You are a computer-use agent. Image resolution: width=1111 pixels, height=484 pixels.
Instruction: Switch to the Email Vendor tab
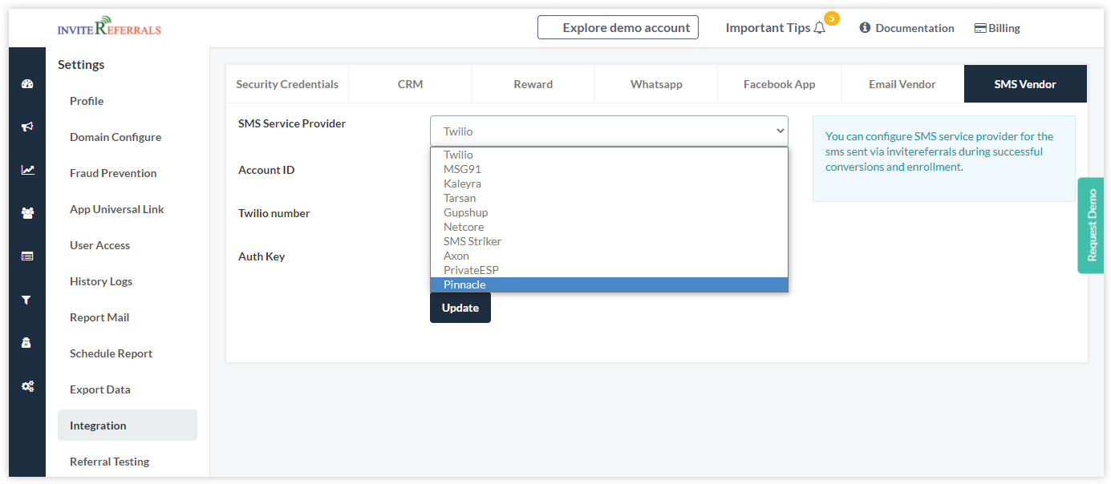[x=902, y=84]
